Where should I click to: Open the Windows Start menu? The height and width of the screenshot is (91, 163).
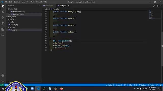[3, 89]
